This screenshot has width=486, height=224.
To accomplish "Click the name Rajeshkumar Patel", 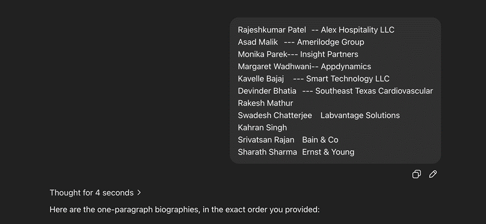I will point(272,30).
